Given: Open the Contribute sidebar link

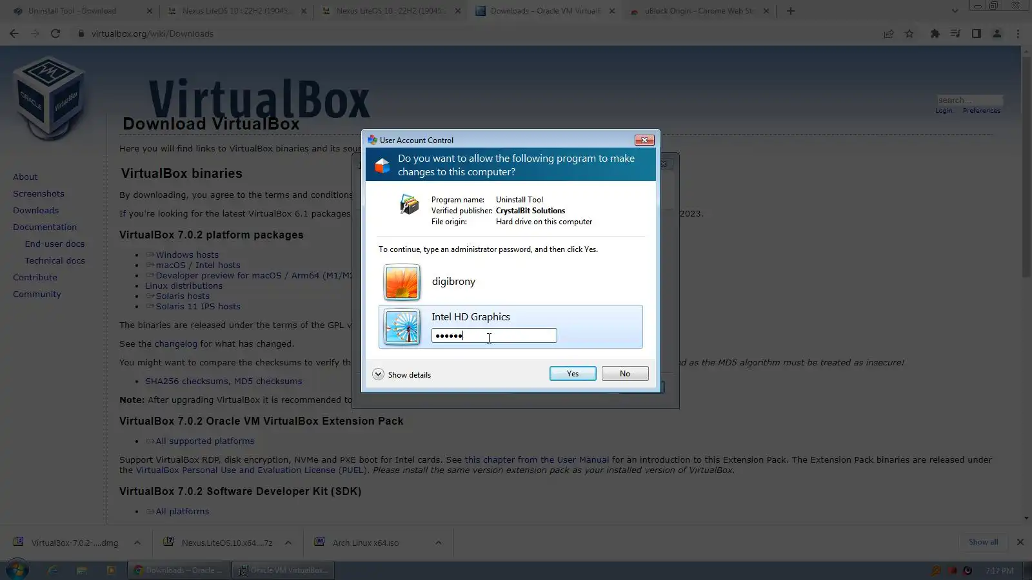Looking at the screenshot, I should pyautogui.click(x=35, y=278).
